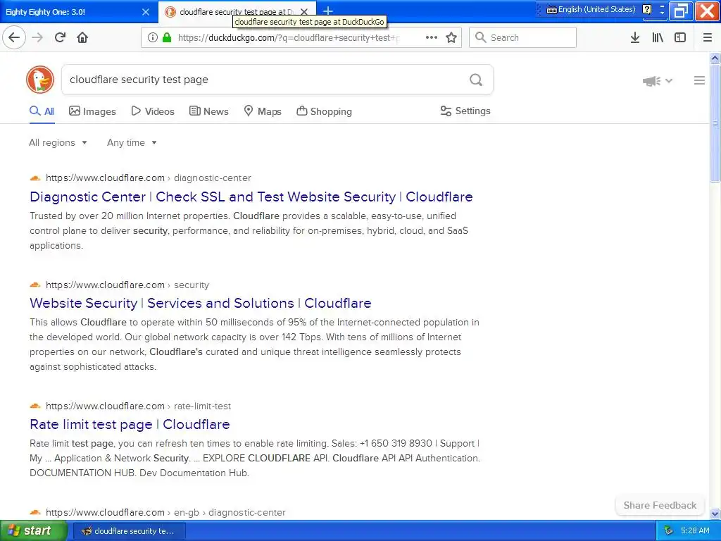Open Website Security Services and Solutions result
Image resolution: width=721 pixels, height=541 pixels.
[x=201, y=303]
